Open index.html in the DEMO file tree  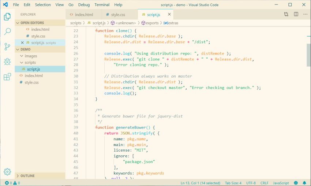(34, 76)
